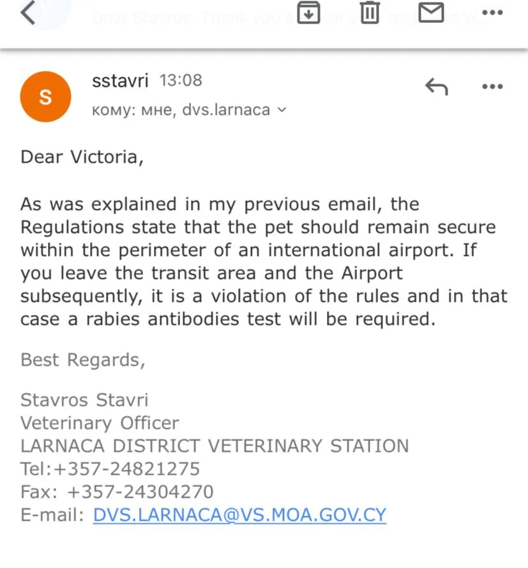528x568 pixels.
Task: Reply to sstavri's message
Action: click(437, 87)
